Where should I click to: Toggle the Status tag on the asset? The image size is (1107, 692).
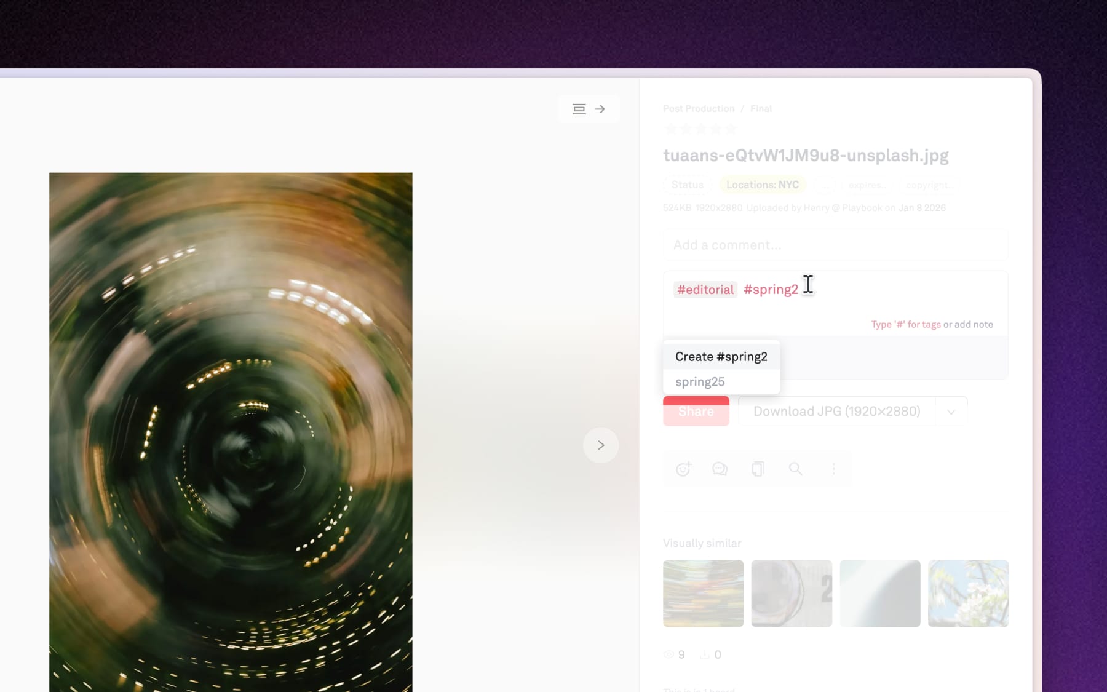click(x=687, y=185)
